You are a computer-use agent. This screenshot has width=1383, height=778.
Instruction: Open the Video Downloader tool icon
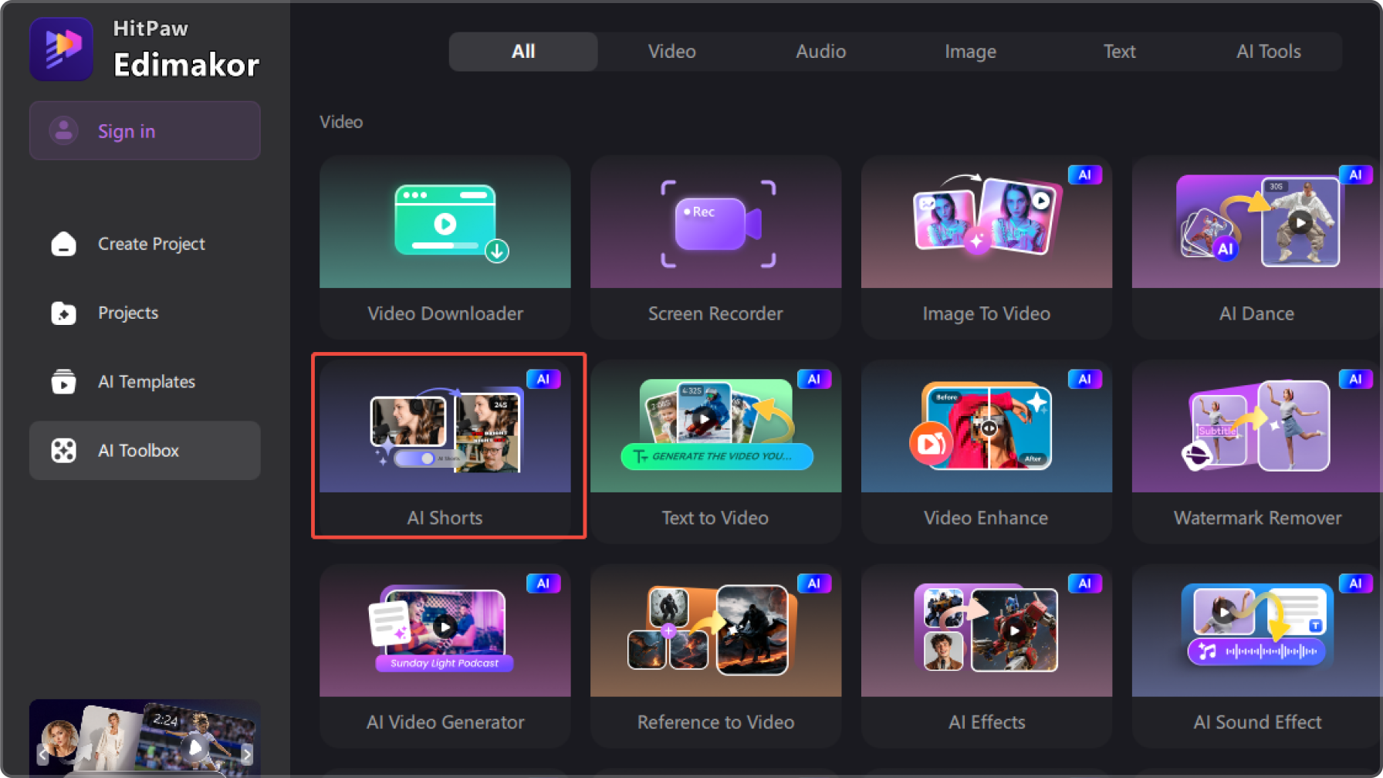pyautogui.click(x=451, y=223)
